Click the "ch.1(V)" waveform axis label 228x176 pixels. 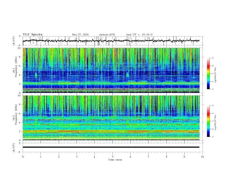pos(14,41)
